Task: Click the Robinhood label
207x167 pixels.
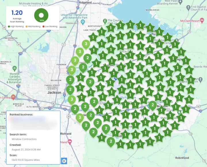Action: [182, 158]
